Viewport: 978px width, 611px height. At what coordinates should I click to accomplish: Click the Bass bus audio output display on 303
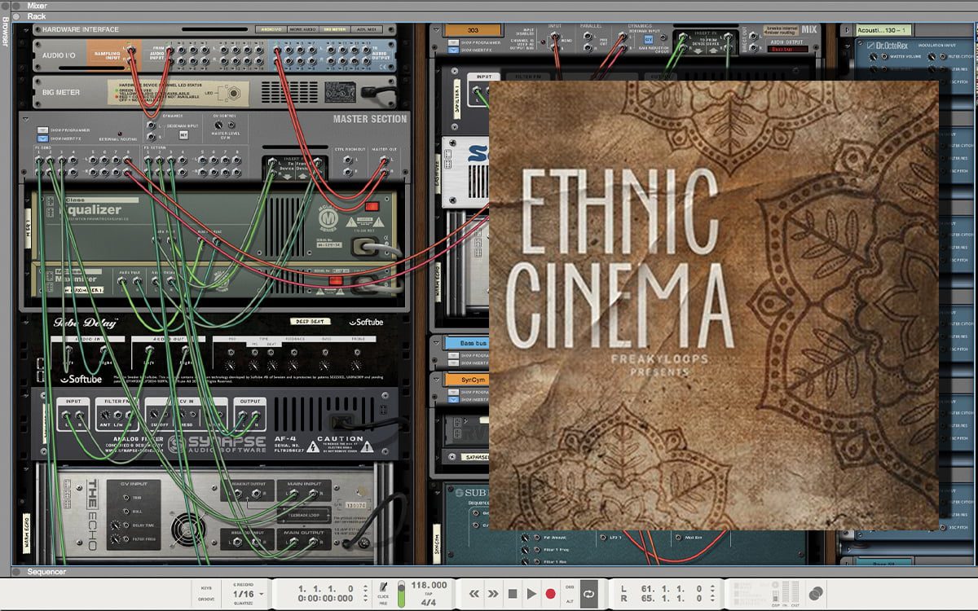[789, 50]
